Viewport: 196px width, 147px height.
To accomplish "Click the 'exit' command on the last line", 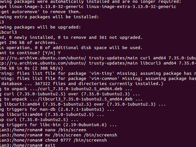I will [x=50, y=145].
